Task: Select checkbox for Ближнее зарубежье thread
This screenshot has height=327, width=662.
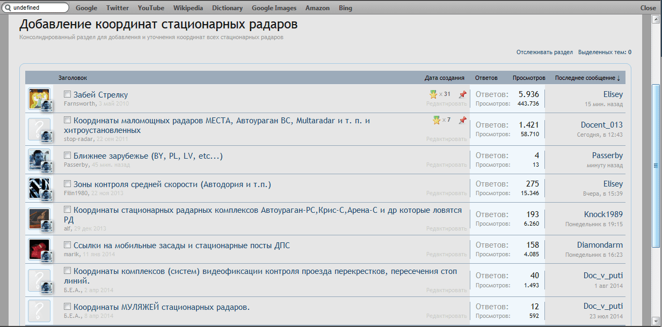Action: tap(68, 155)
